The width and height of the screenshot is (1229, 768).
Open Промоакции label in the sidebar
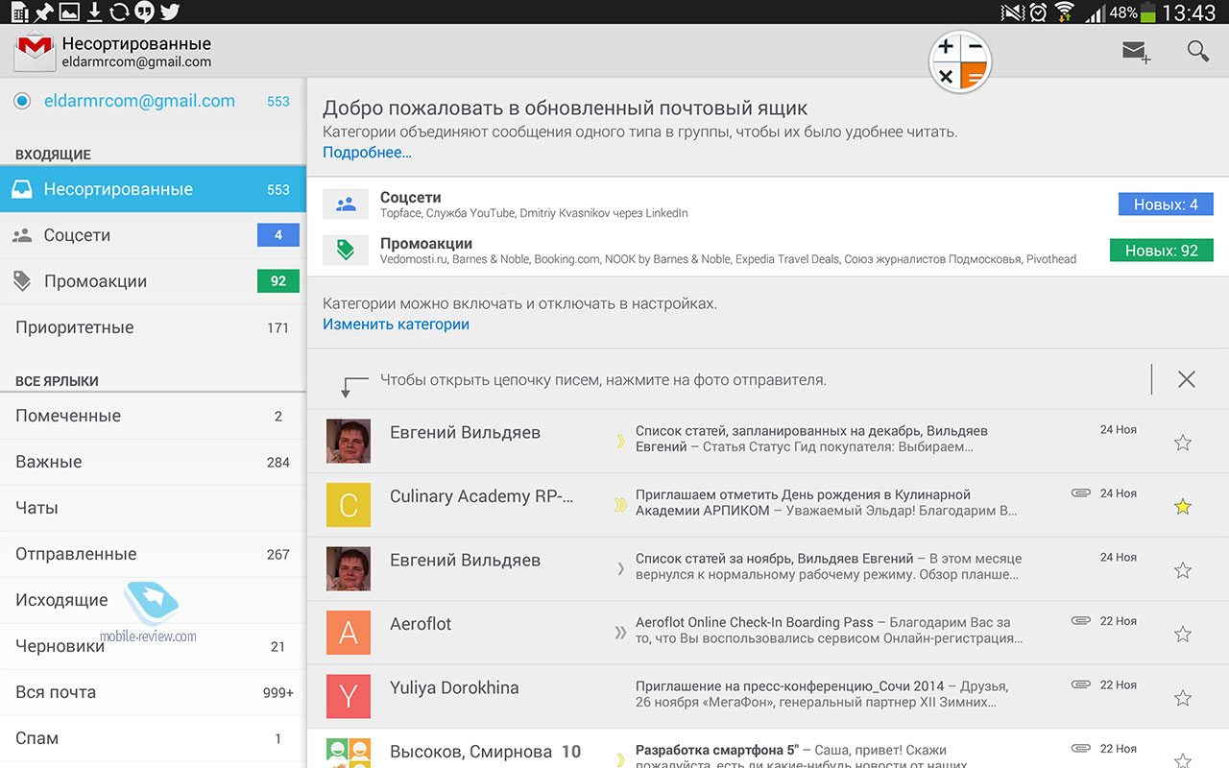[153, 281]
